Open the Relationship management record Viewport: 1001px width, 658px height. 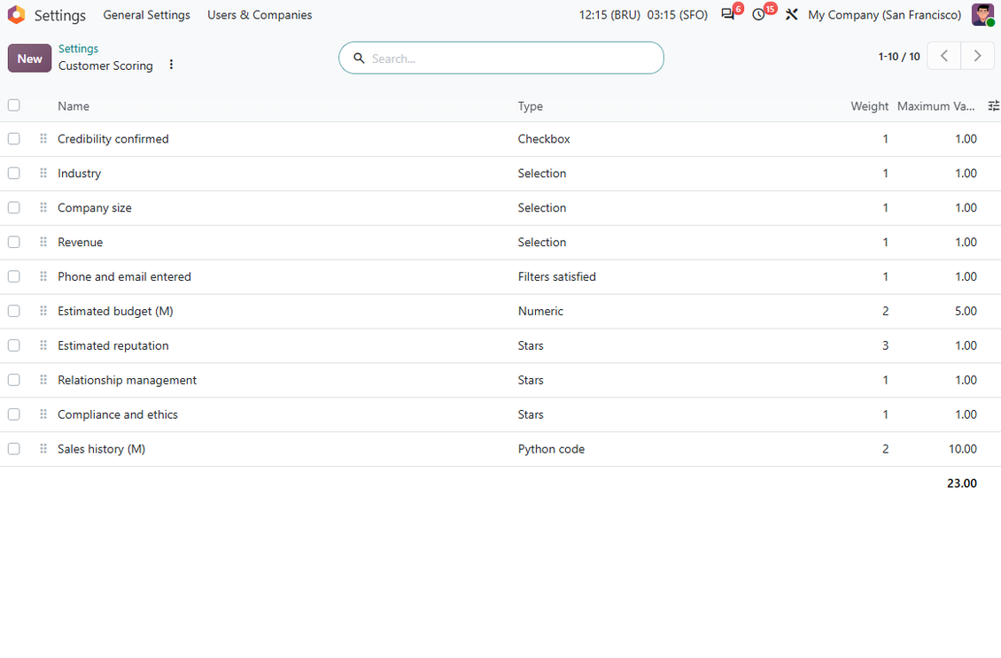[127, 380]
